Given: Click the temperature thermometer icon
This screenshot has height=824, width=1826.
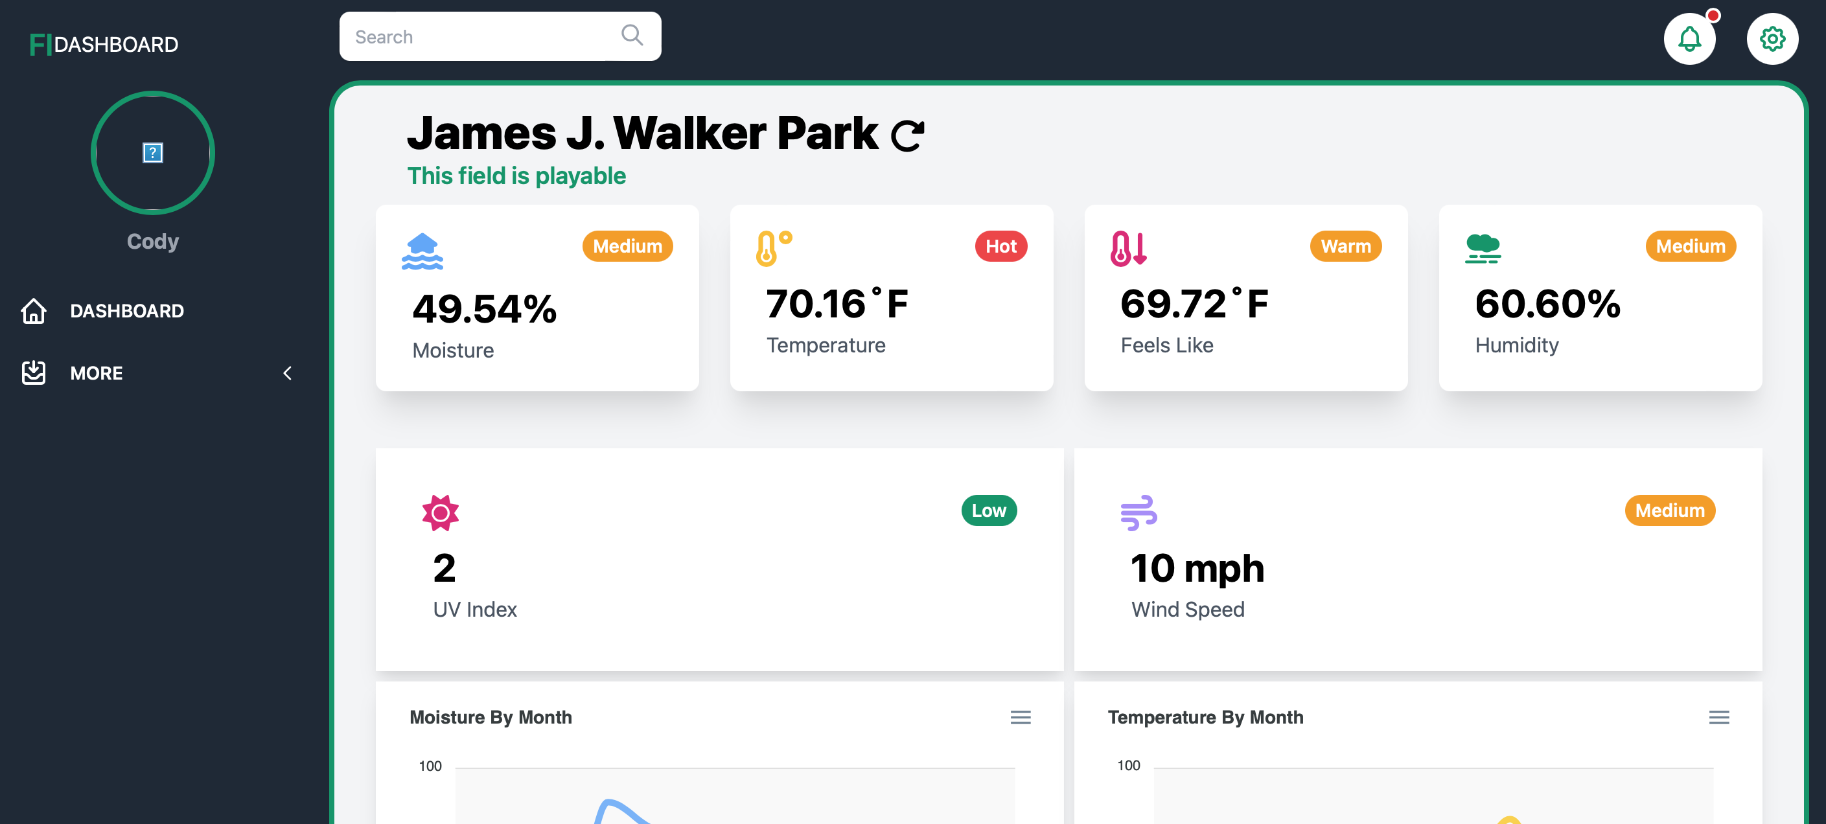Looking at the screenshot, I should (773, 248).
